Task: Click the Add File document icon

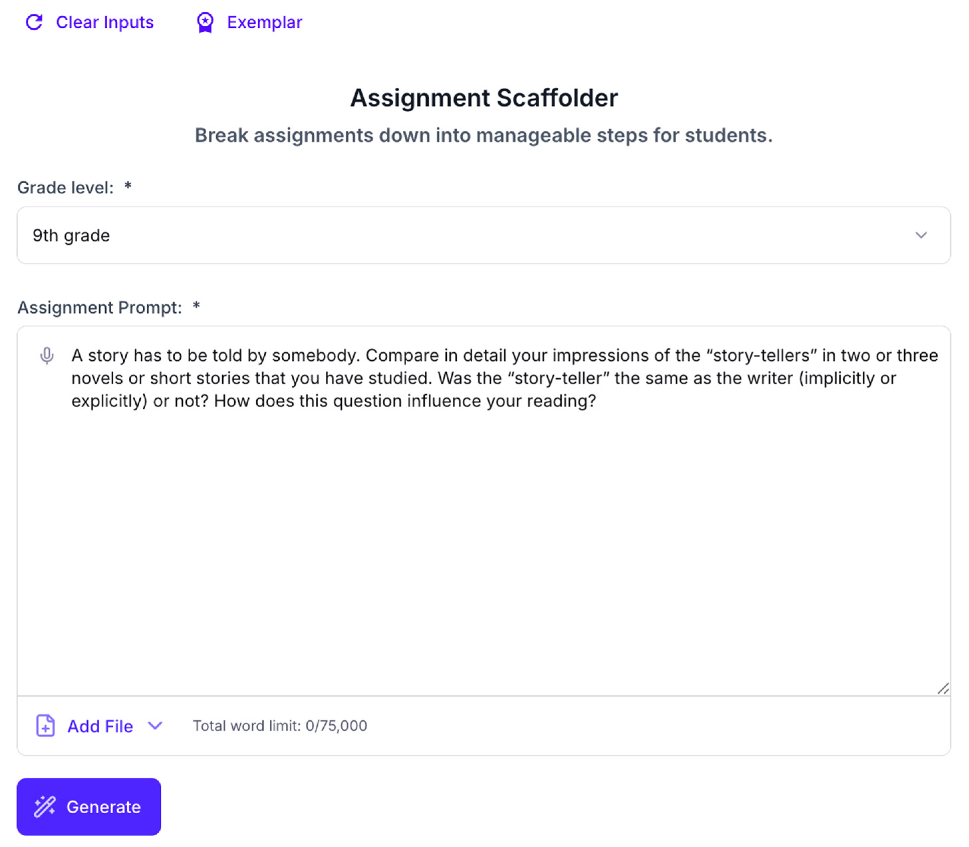Action: pos(45,725)
